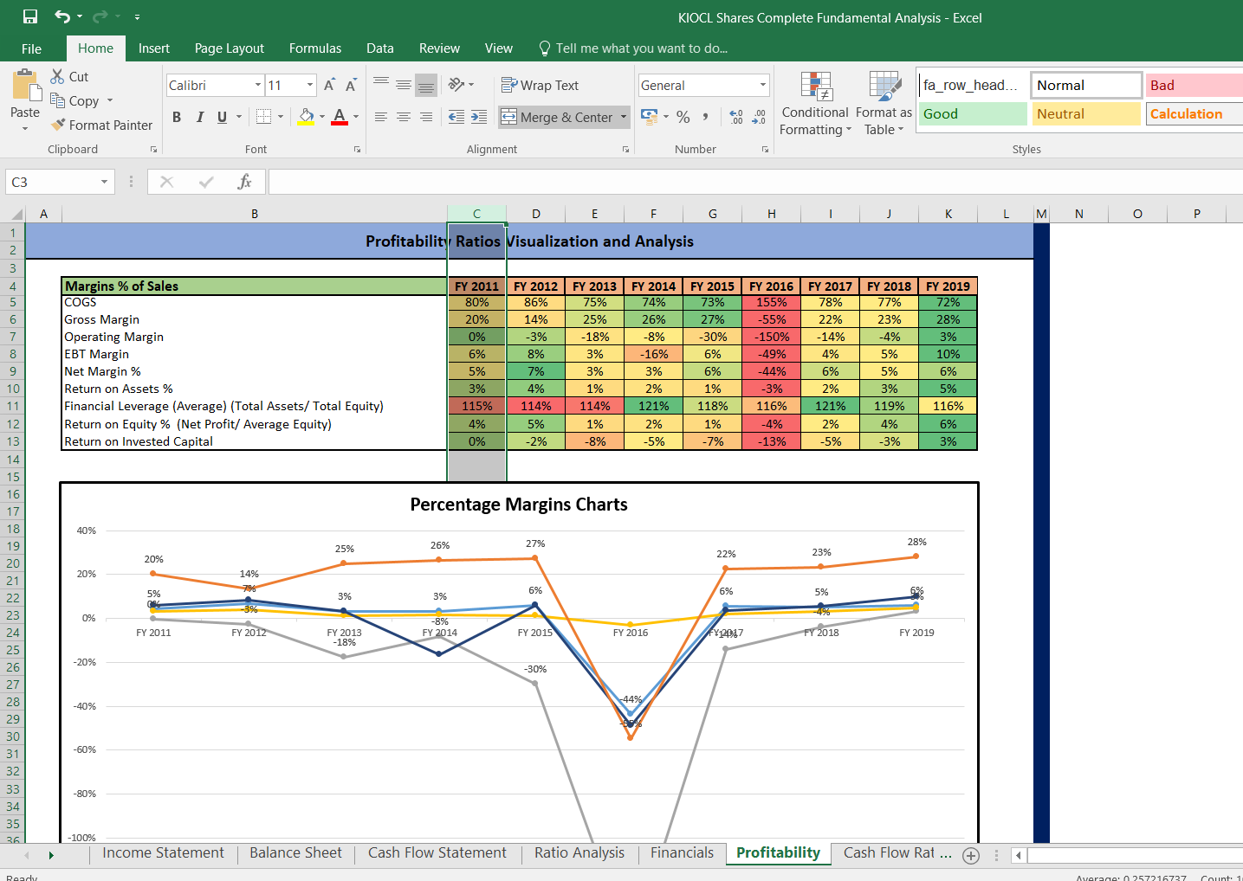Click the Increase Decimal icon
This screenshot has width=1243, height=881.
point(736,117)
